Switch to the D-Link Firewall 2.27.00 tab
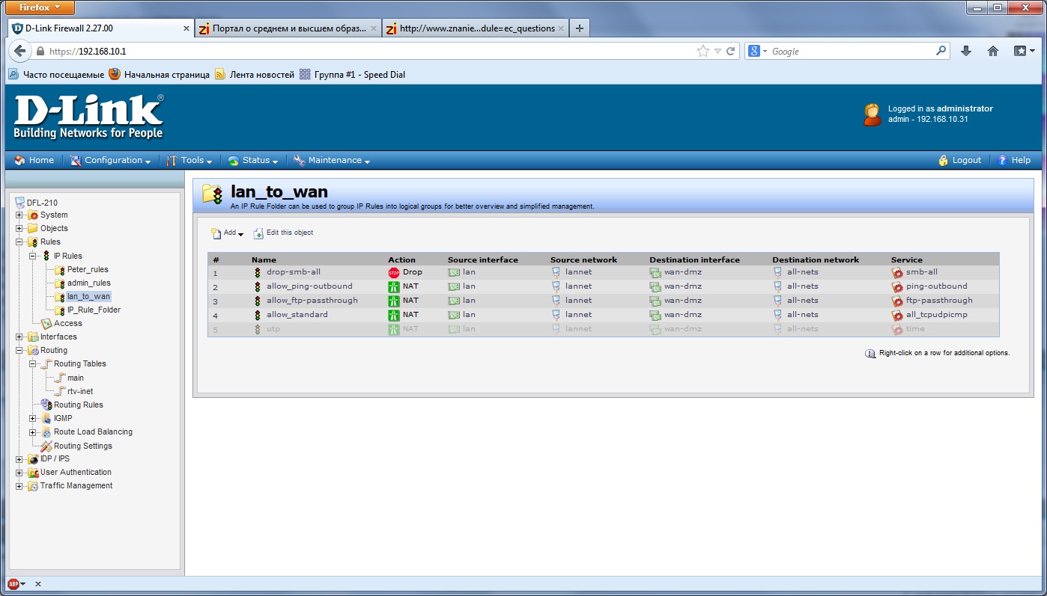1047x596 pixels. (x=101, y=28)
